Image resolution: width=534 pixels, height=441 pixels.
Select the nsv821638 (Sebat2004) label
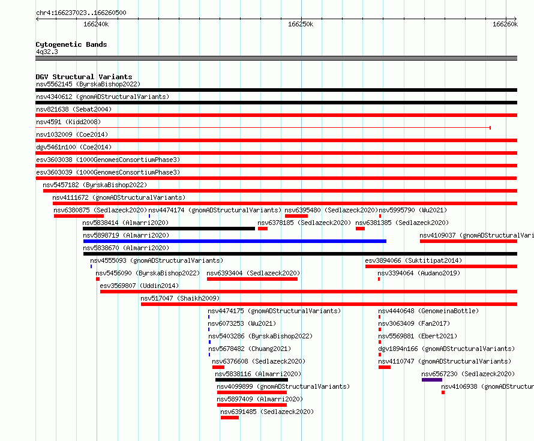[74, 109]
